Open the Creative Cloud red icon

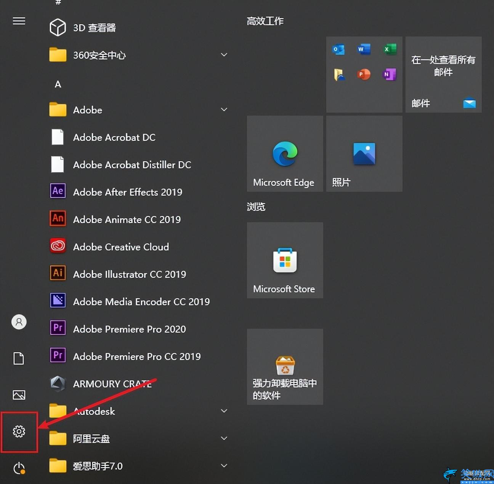[x=58, y=246]
